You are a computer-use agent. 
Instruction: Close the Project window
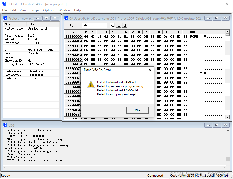[x=55, y=18]
